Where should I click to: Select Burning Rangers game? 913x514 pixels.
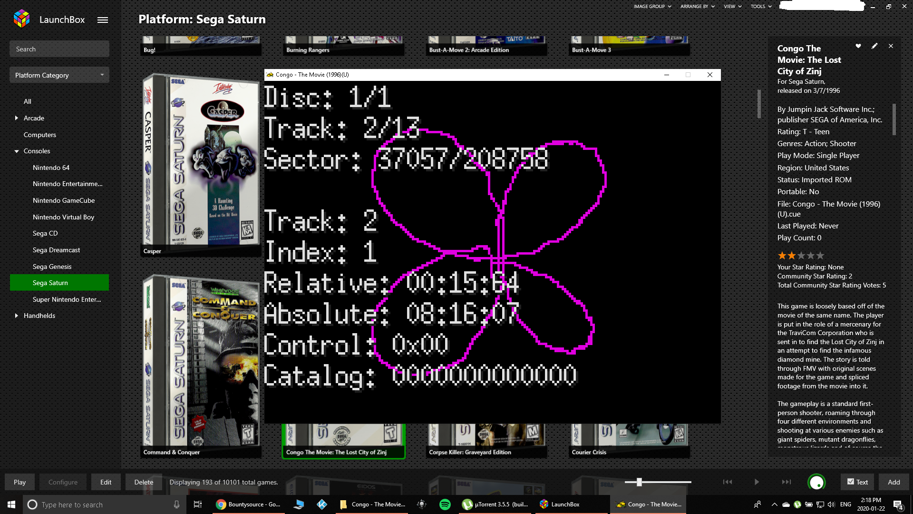[x=343, y=46]
